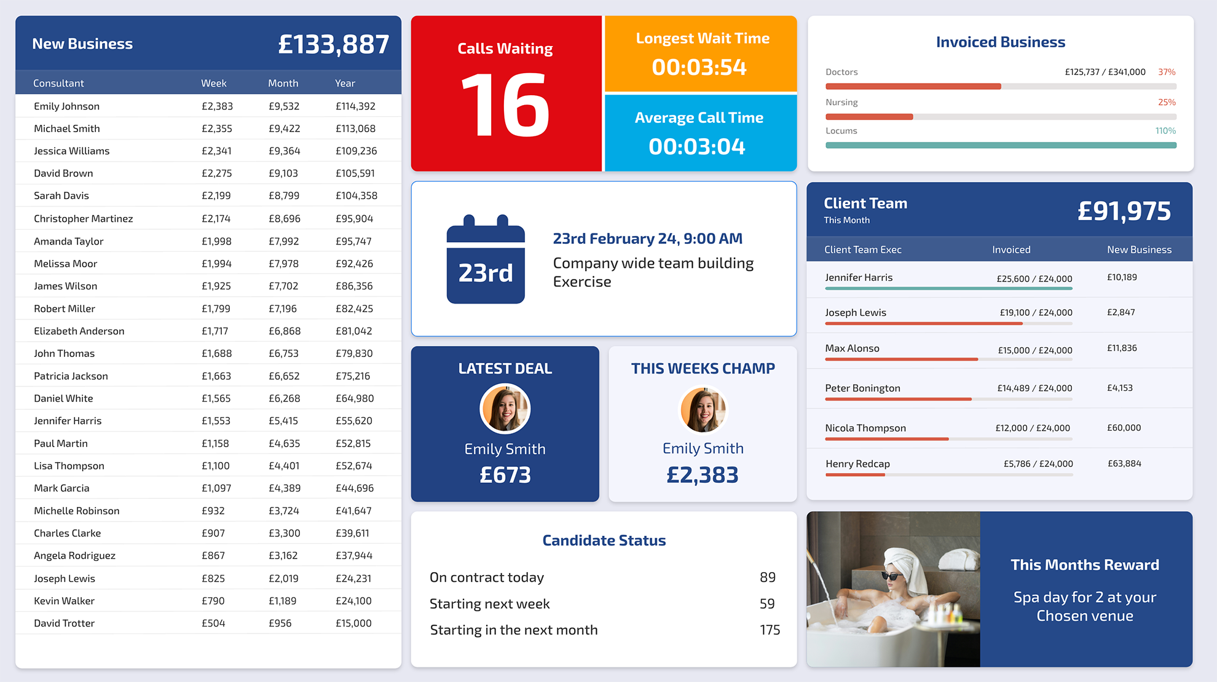Click the Nursing invoiced progress bar

click(1001, 117)
